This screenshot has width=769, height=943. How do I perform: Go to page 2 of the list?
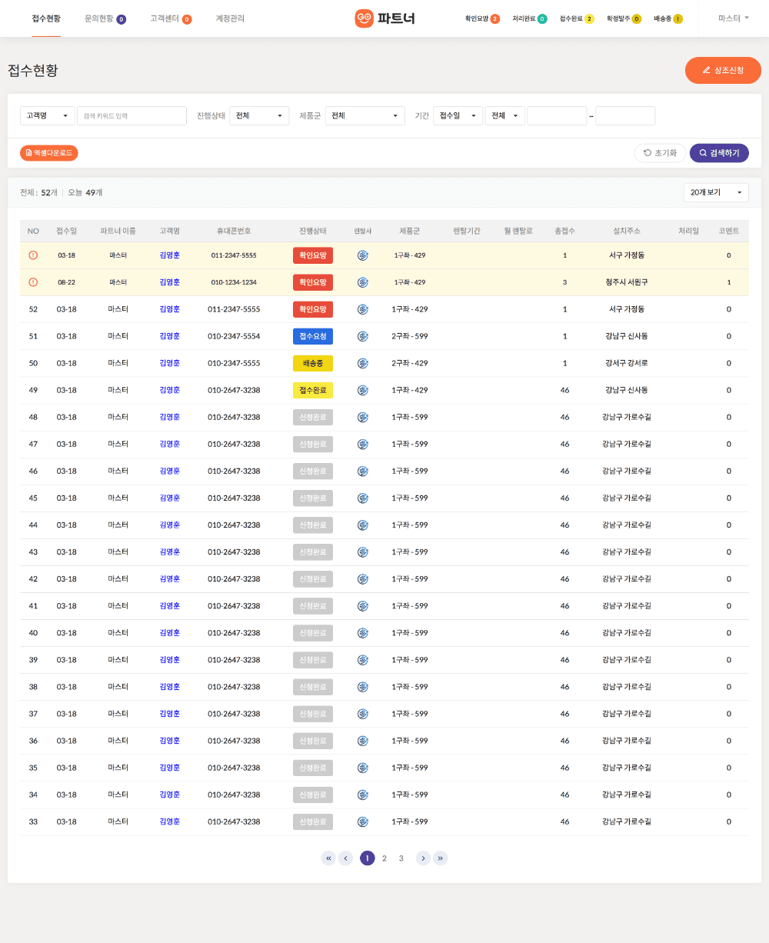coord(384,858)
